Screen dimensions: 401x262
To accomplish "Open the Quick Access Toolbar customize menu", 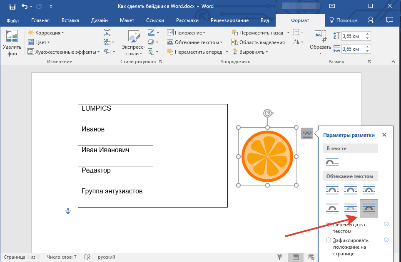I will 51,7.
